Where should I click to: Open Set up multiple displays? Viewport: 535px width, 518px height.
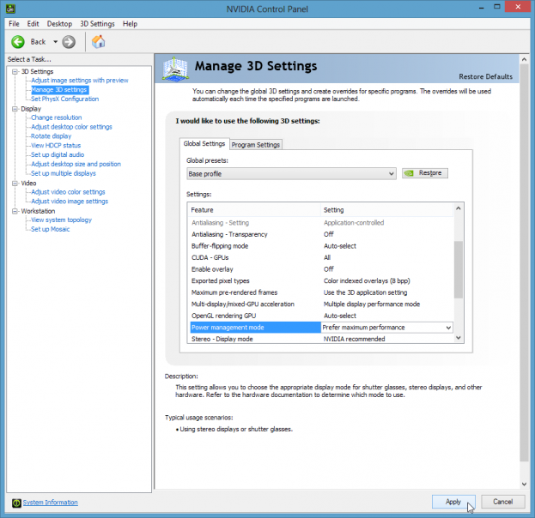point(64,173)
